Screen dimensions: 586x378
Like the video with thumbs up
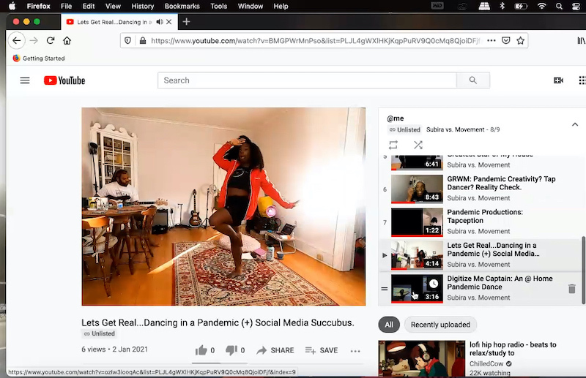[201, 350]
